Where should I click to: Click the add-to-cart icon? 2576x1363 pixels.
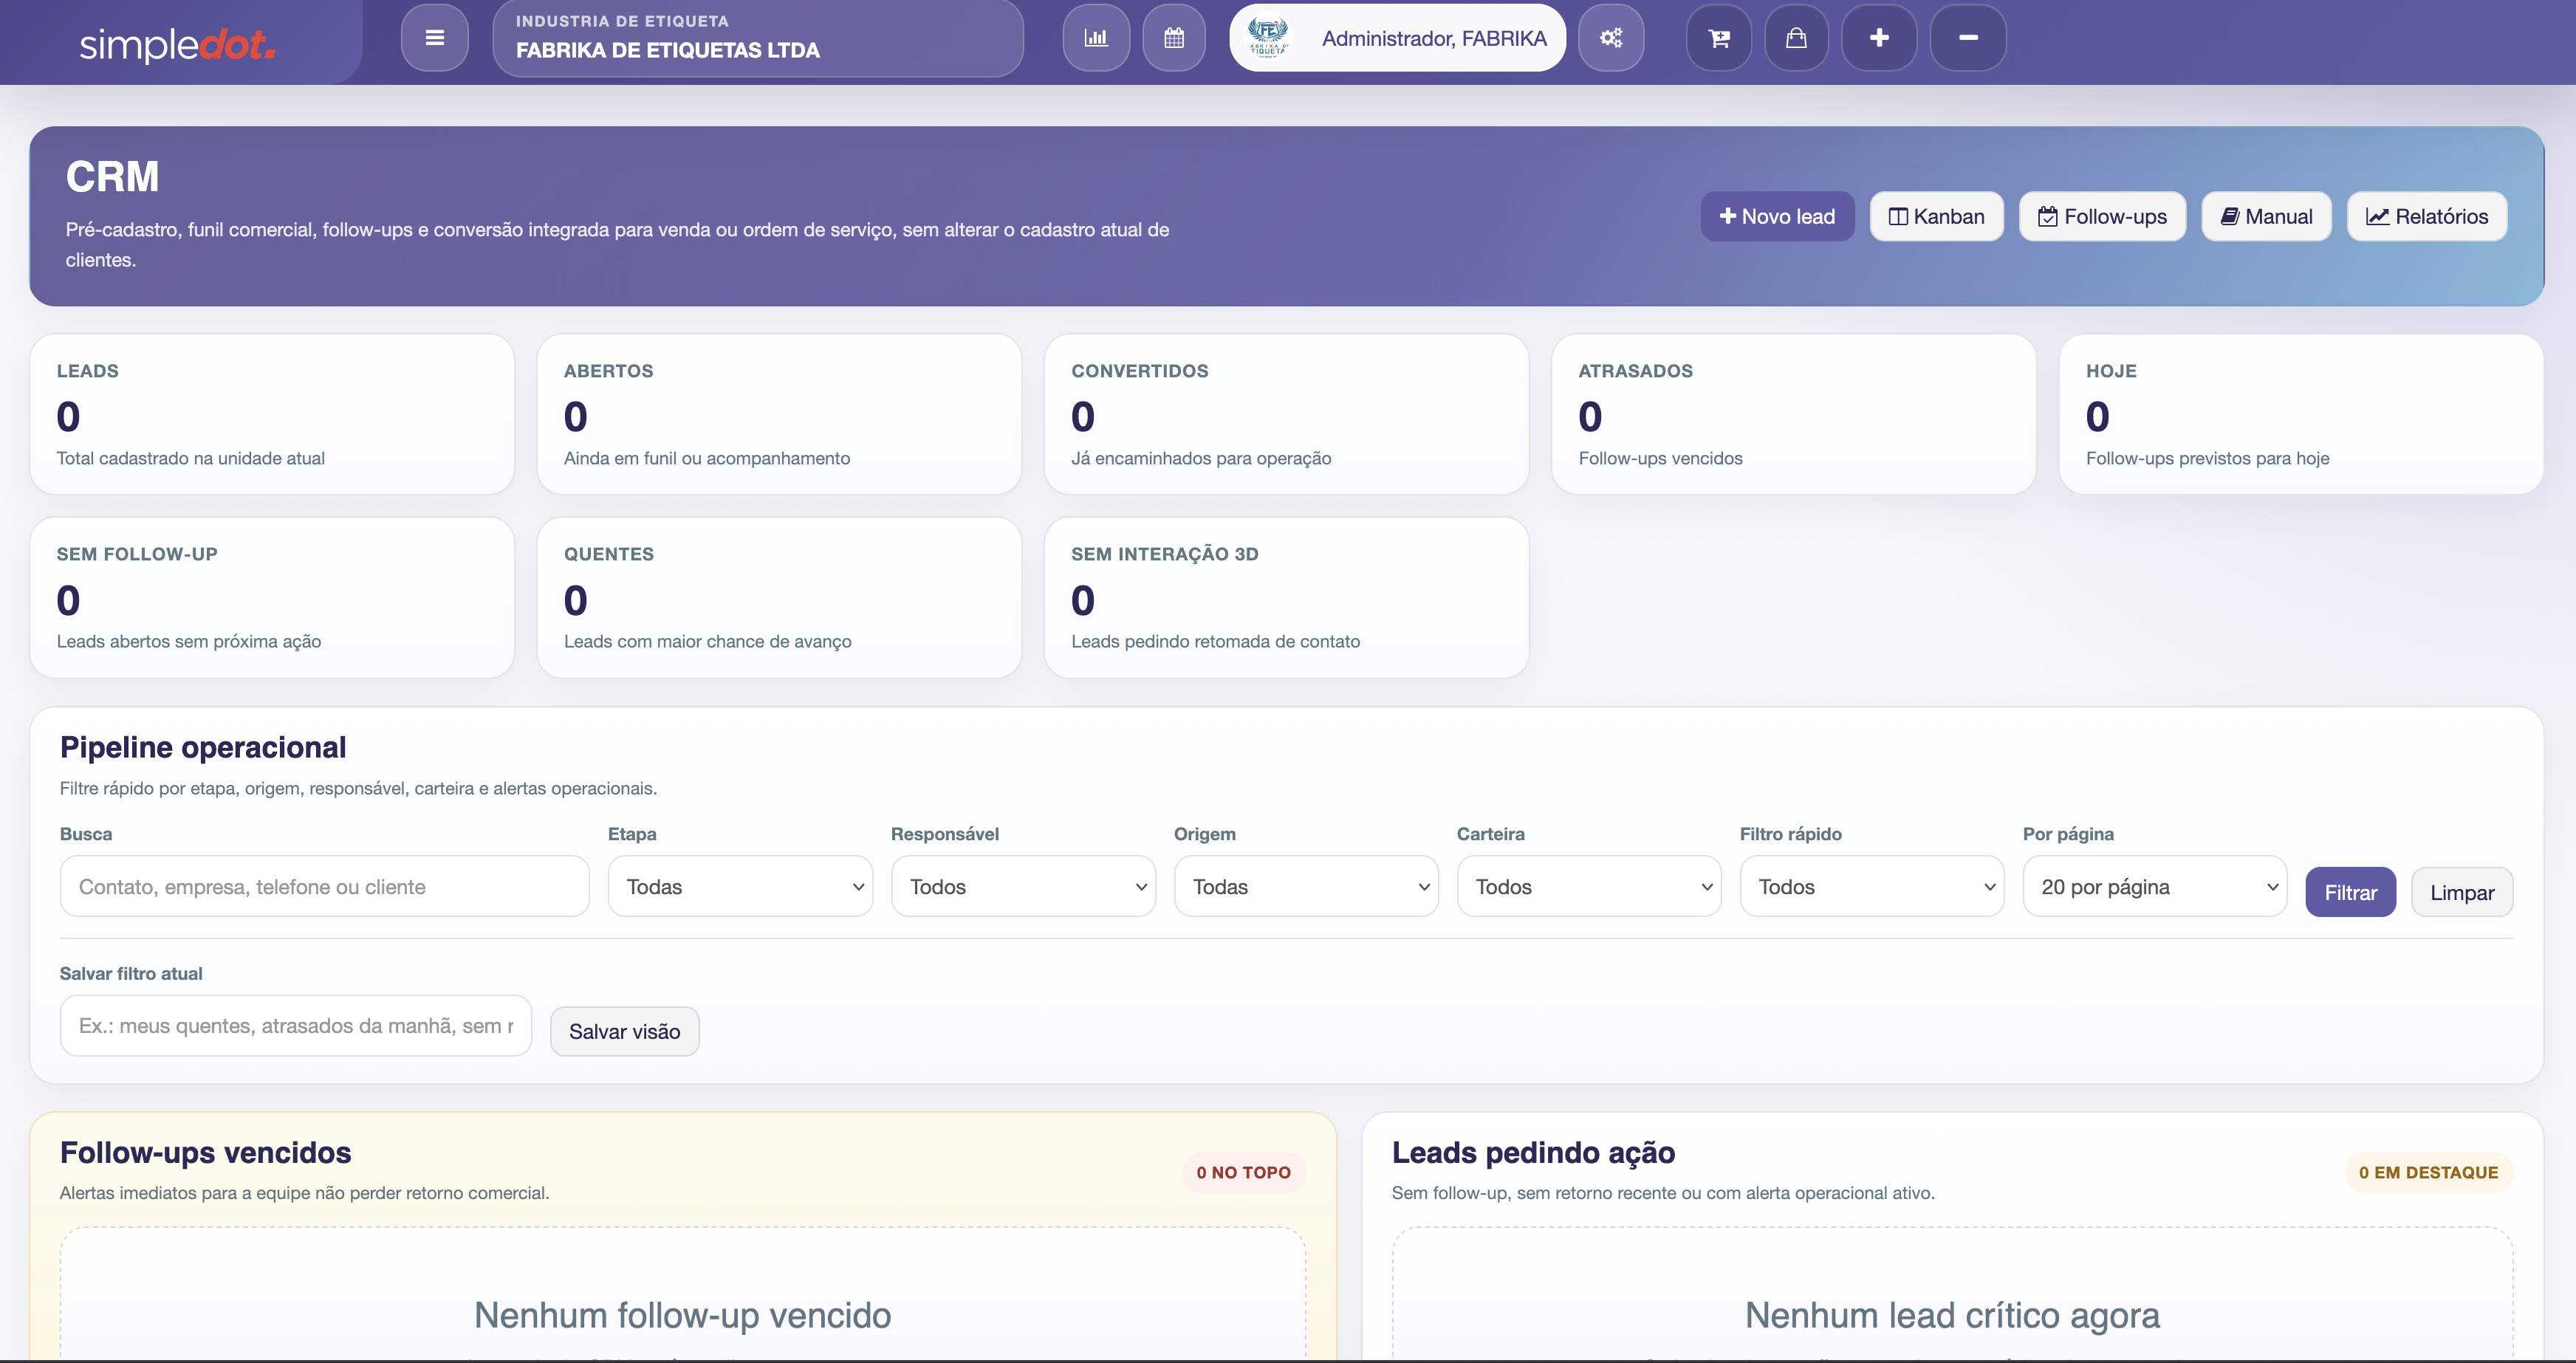click(1719, 37)
